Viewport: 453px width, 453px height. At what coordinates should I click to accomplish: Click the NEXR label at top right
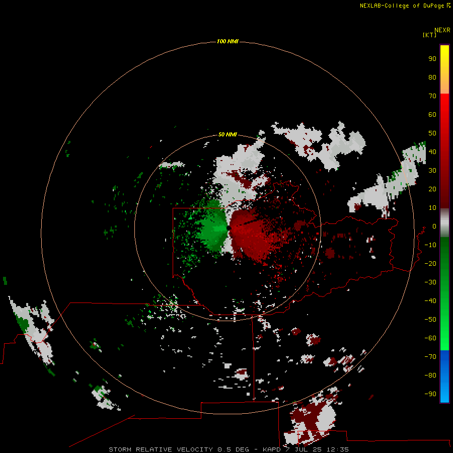pos(442,30)
